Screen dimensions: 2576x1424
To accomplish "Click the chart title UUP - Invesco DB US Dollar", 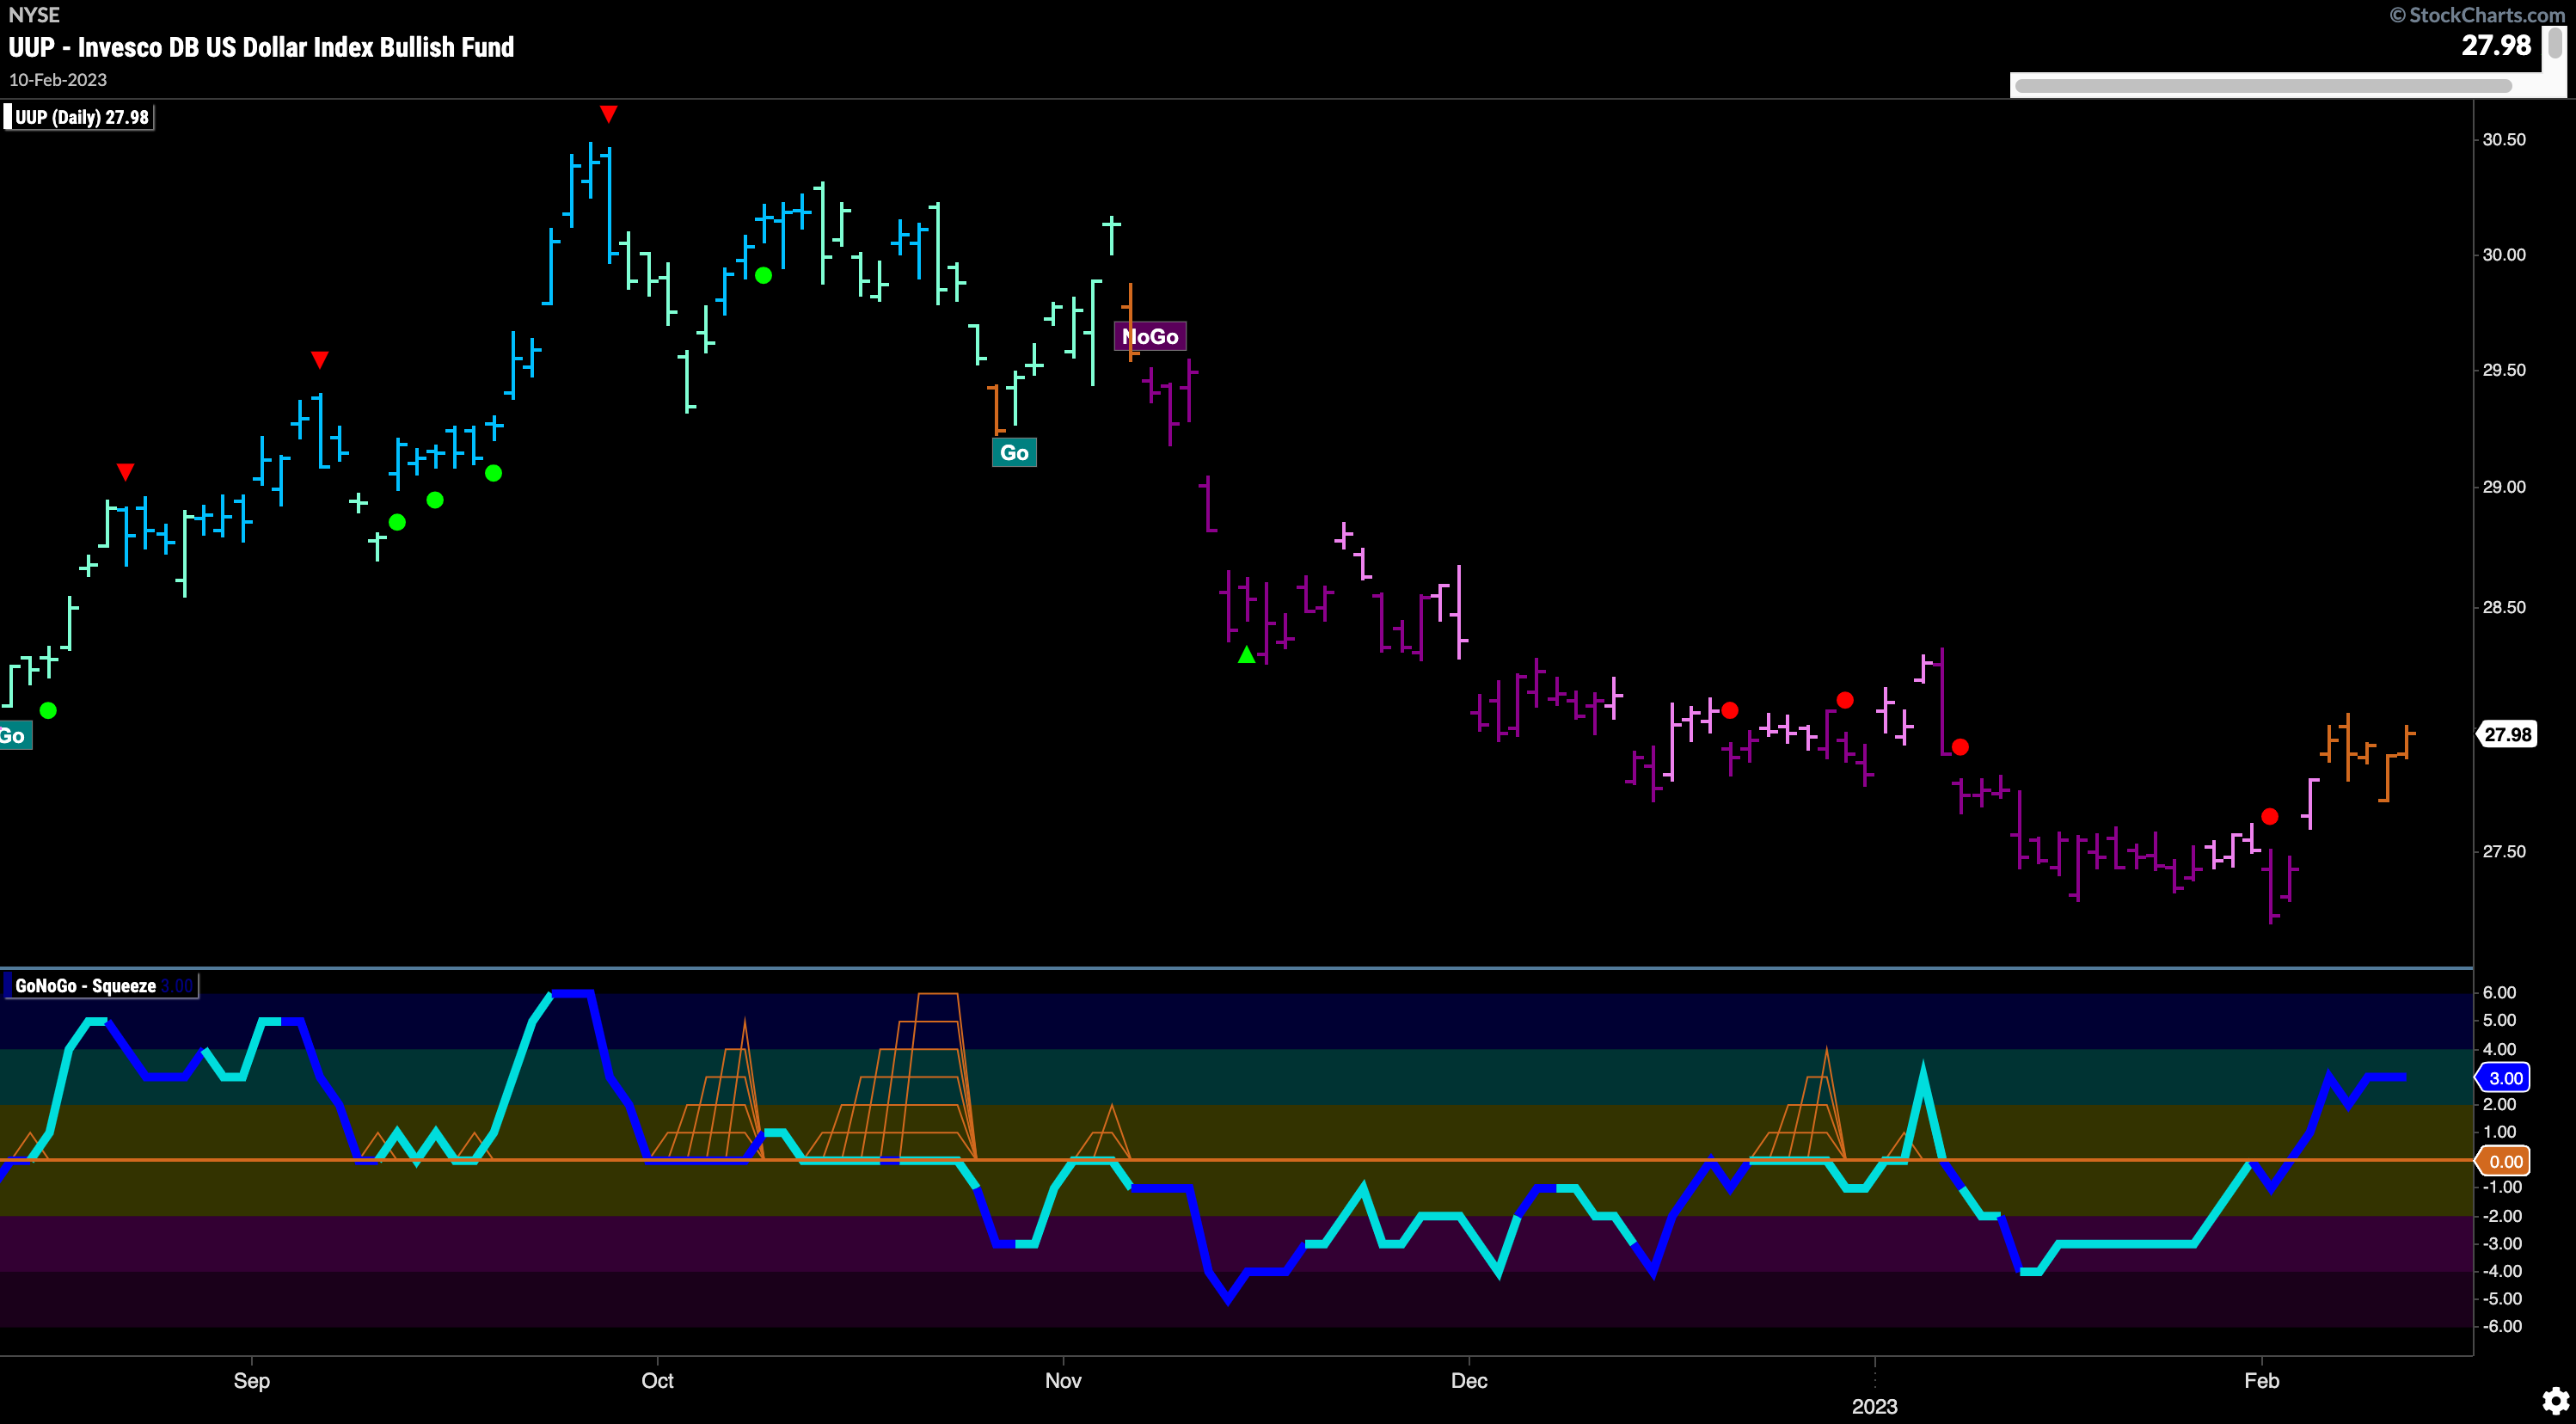I will pyautogui.click(x=261, y=47).
